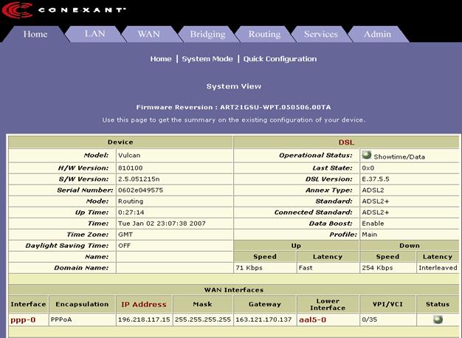Viewport: 462px width, 338px height.
Task: Switch to the LAN tab
Action: tap(94, 34)
